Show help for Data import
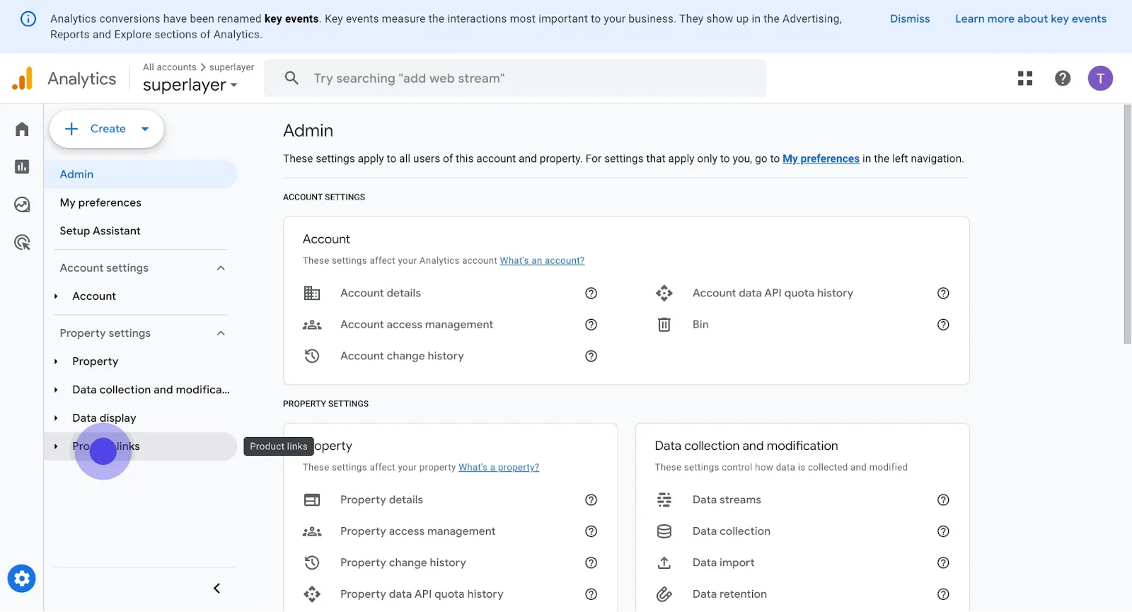Screen dimensions: 1132x612 tap(943, 563)
